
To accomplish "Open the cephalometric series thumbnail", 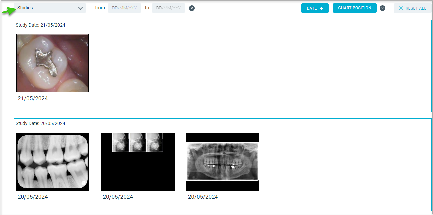I will pos(138,162).
